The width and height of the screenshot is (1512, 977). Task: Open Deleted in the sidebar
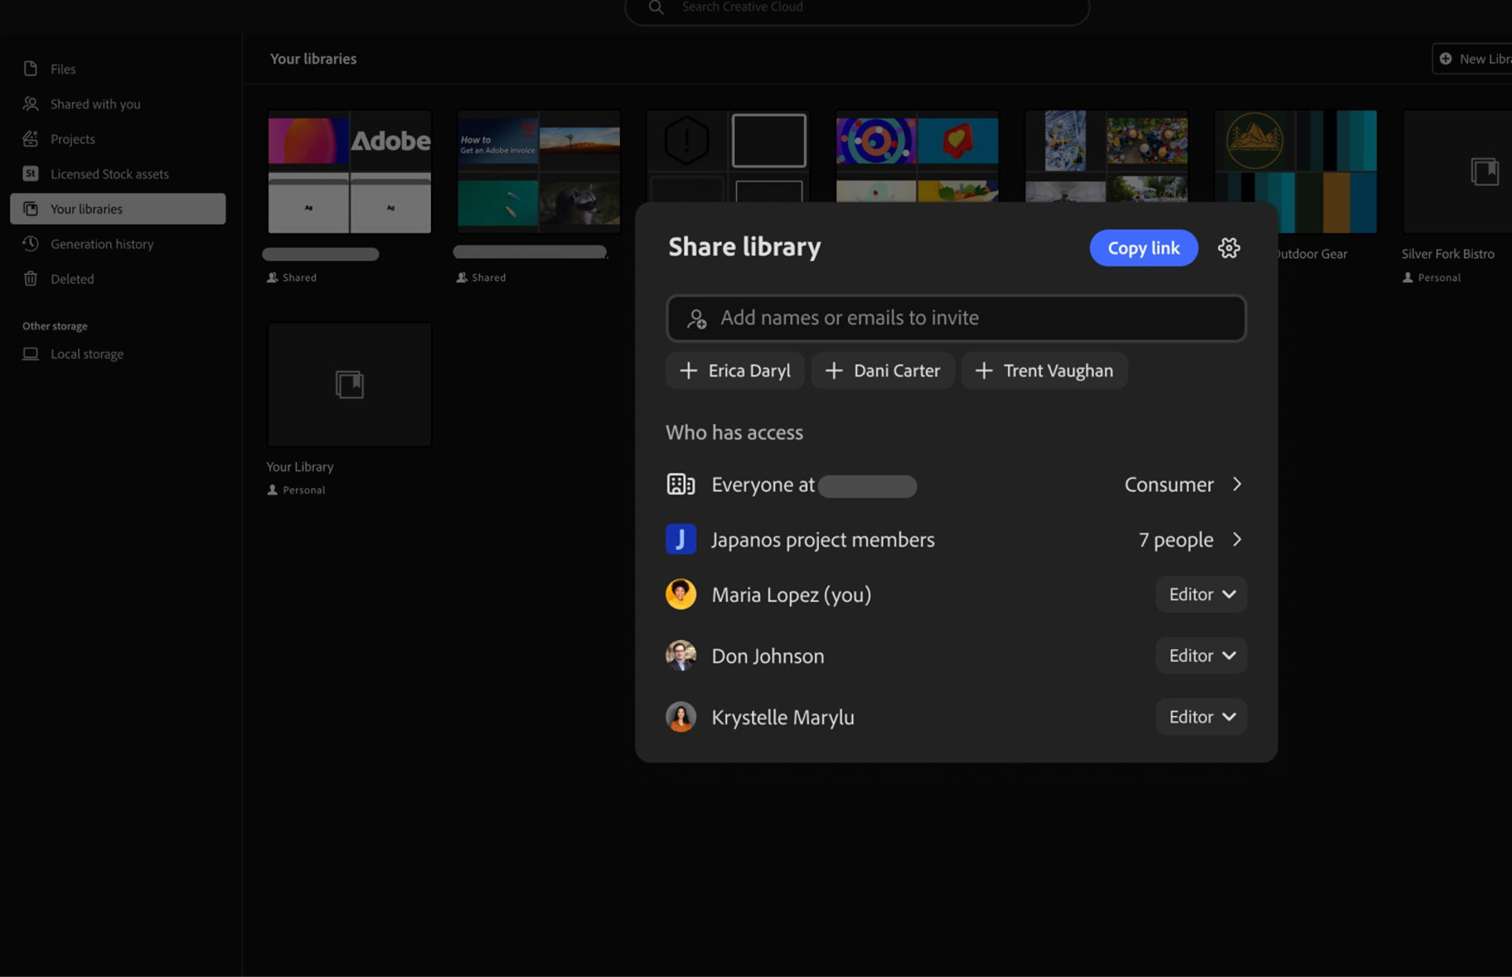pos(118,278)
